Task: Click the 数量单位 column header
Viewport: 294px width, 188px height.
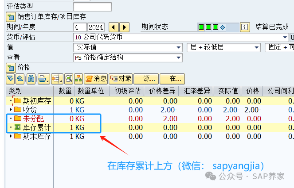Action: [92, 91]
